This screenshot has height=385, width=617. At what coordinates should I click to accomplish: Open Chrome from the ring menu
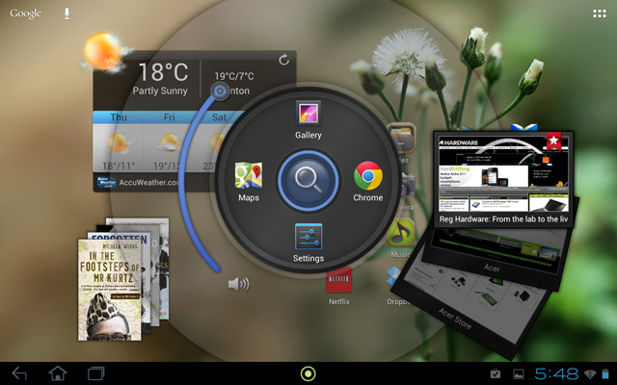point(368,182)
